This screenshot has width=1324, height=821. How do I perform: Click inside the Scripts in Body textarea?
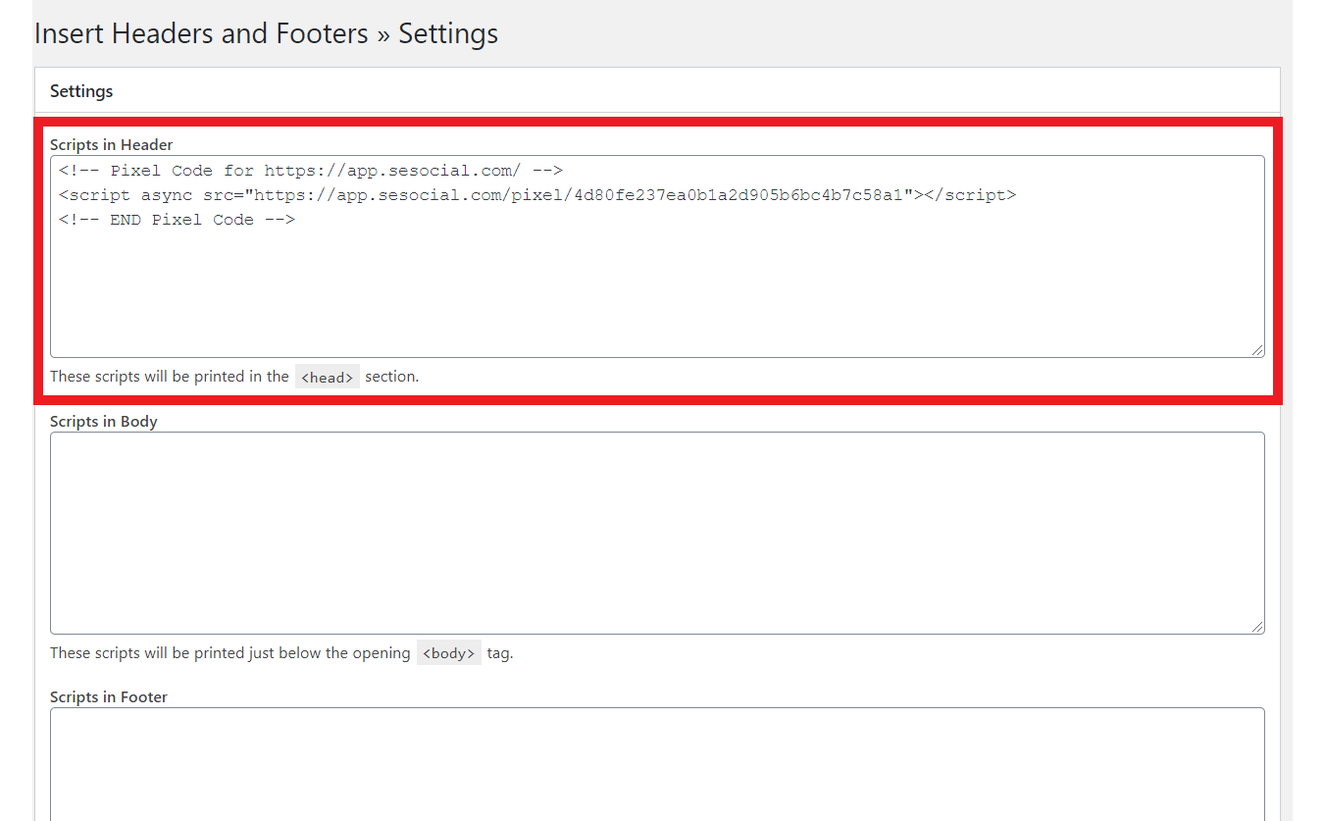pyautogui.click(x=657, y=533)
